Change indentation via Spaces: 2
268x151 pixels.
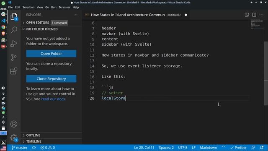point(166,148)
